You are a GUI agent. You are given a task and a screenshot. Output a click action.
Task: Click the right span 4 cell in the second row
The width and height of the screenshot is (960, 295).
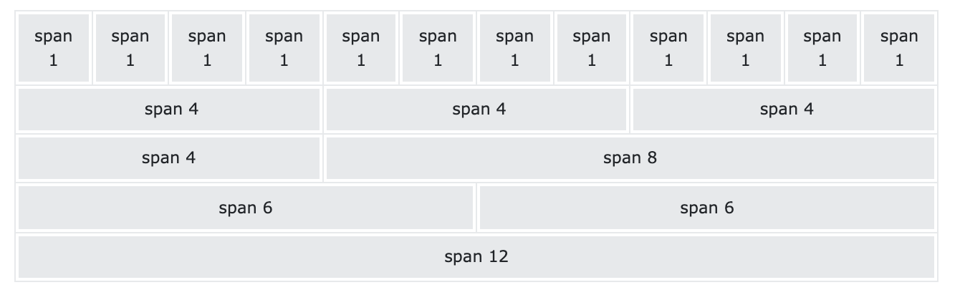(784, 110)
